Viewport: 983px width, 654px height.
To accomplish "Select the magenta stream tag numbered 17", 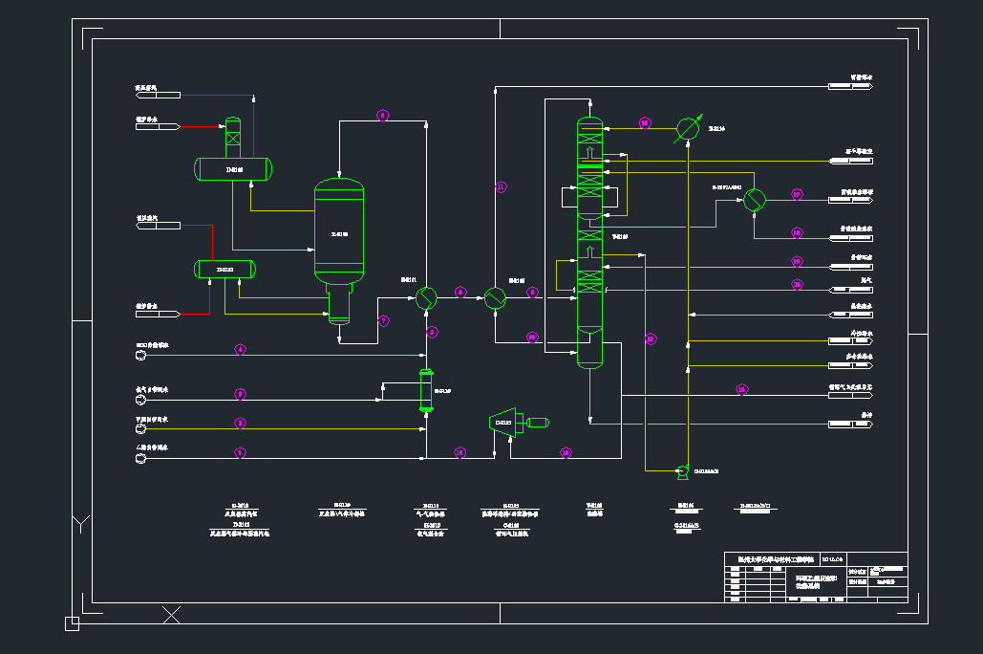I will click(x=797, y=195).
